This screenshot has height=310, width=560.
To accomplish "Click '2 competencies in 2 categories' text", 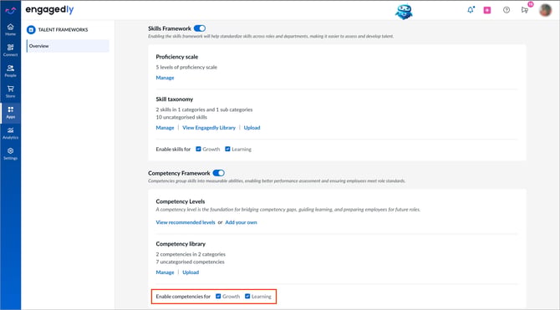I will [x=191, y=254].
